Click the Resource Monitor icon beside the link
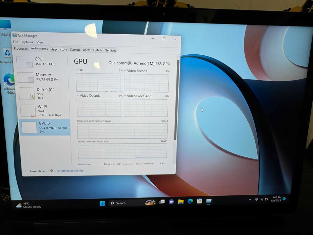 pos(52,171)
